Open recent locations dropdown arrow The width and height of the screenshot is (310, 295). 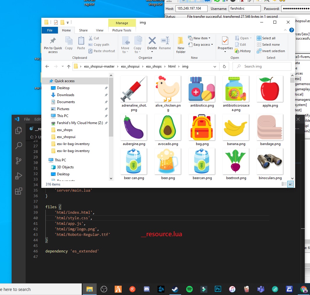click(x=63, y=66)
